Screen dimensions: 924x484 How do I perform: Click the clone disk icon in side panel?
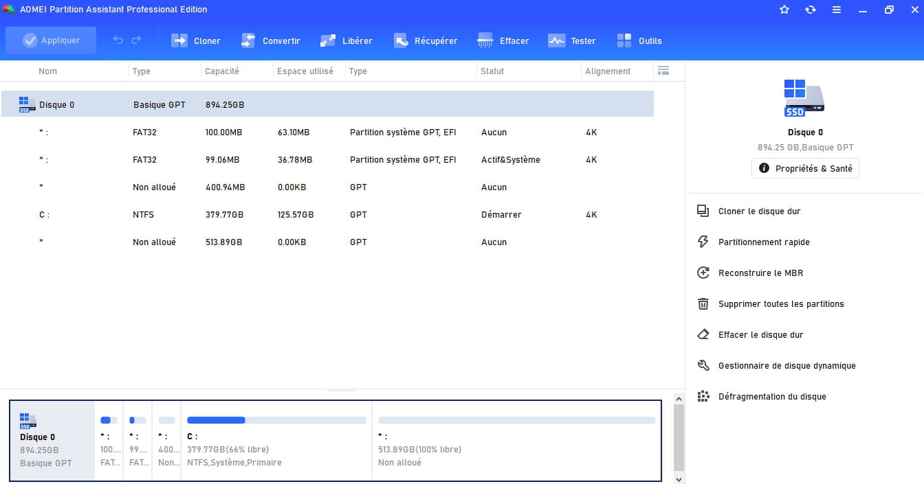click(703, 211)
